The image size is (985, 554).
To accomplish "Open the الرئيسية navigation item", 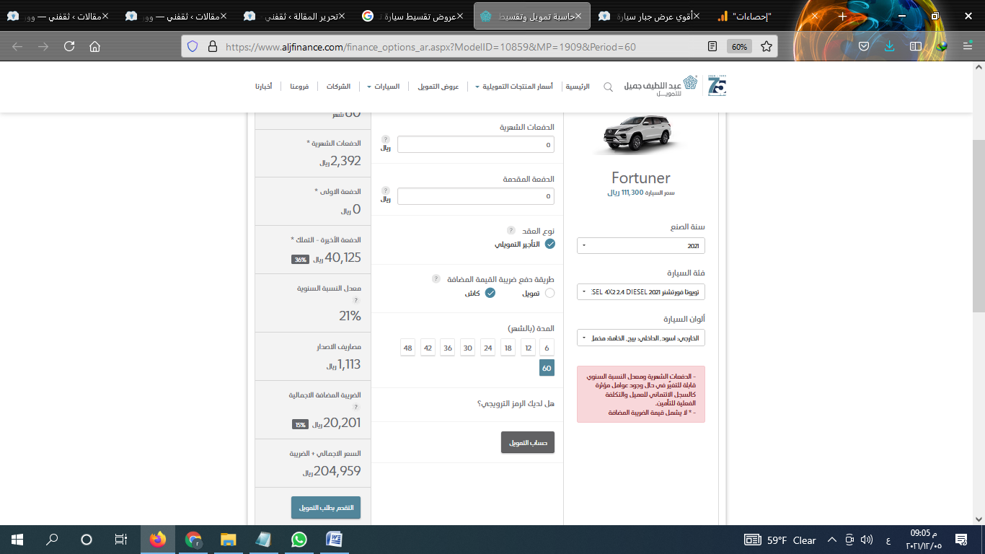I will tap(577, 87).
